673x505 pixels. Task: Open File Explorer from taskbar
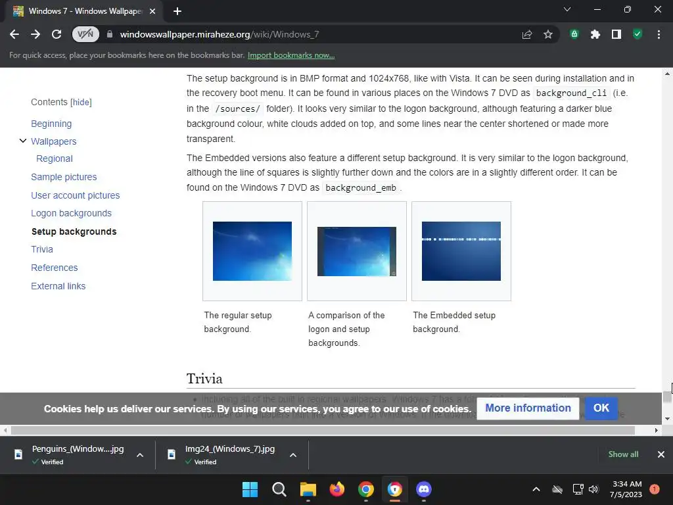pos(308,489)
